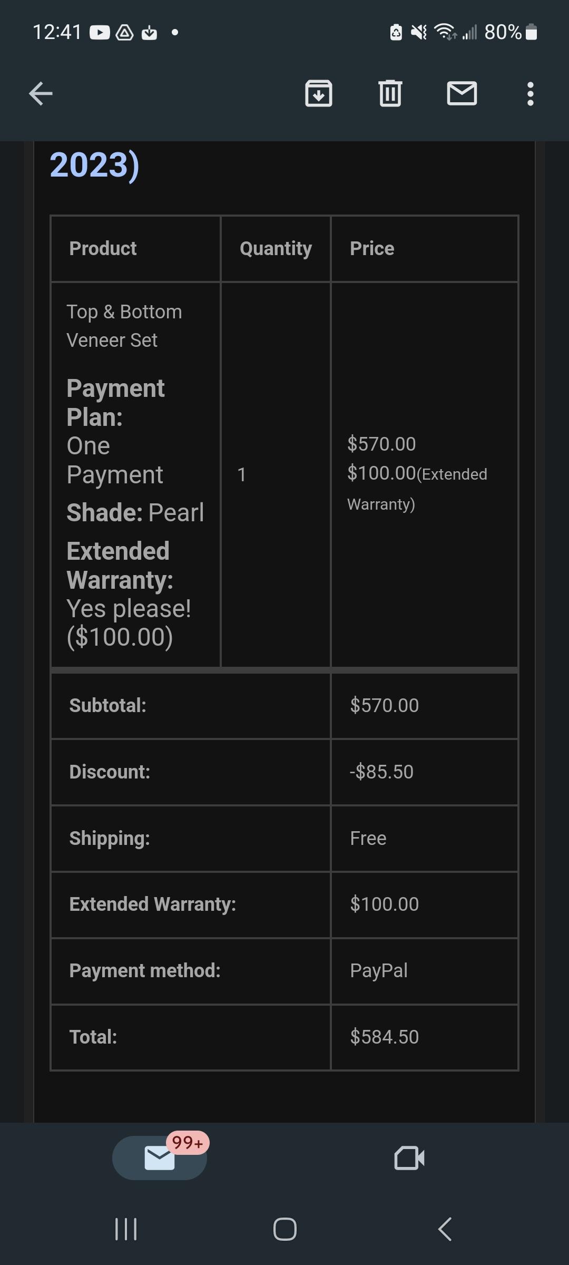The width and height of the screenshot is (569, 1265).
Task: Tap the back arrow in the email toolbar
Action: 41,94
